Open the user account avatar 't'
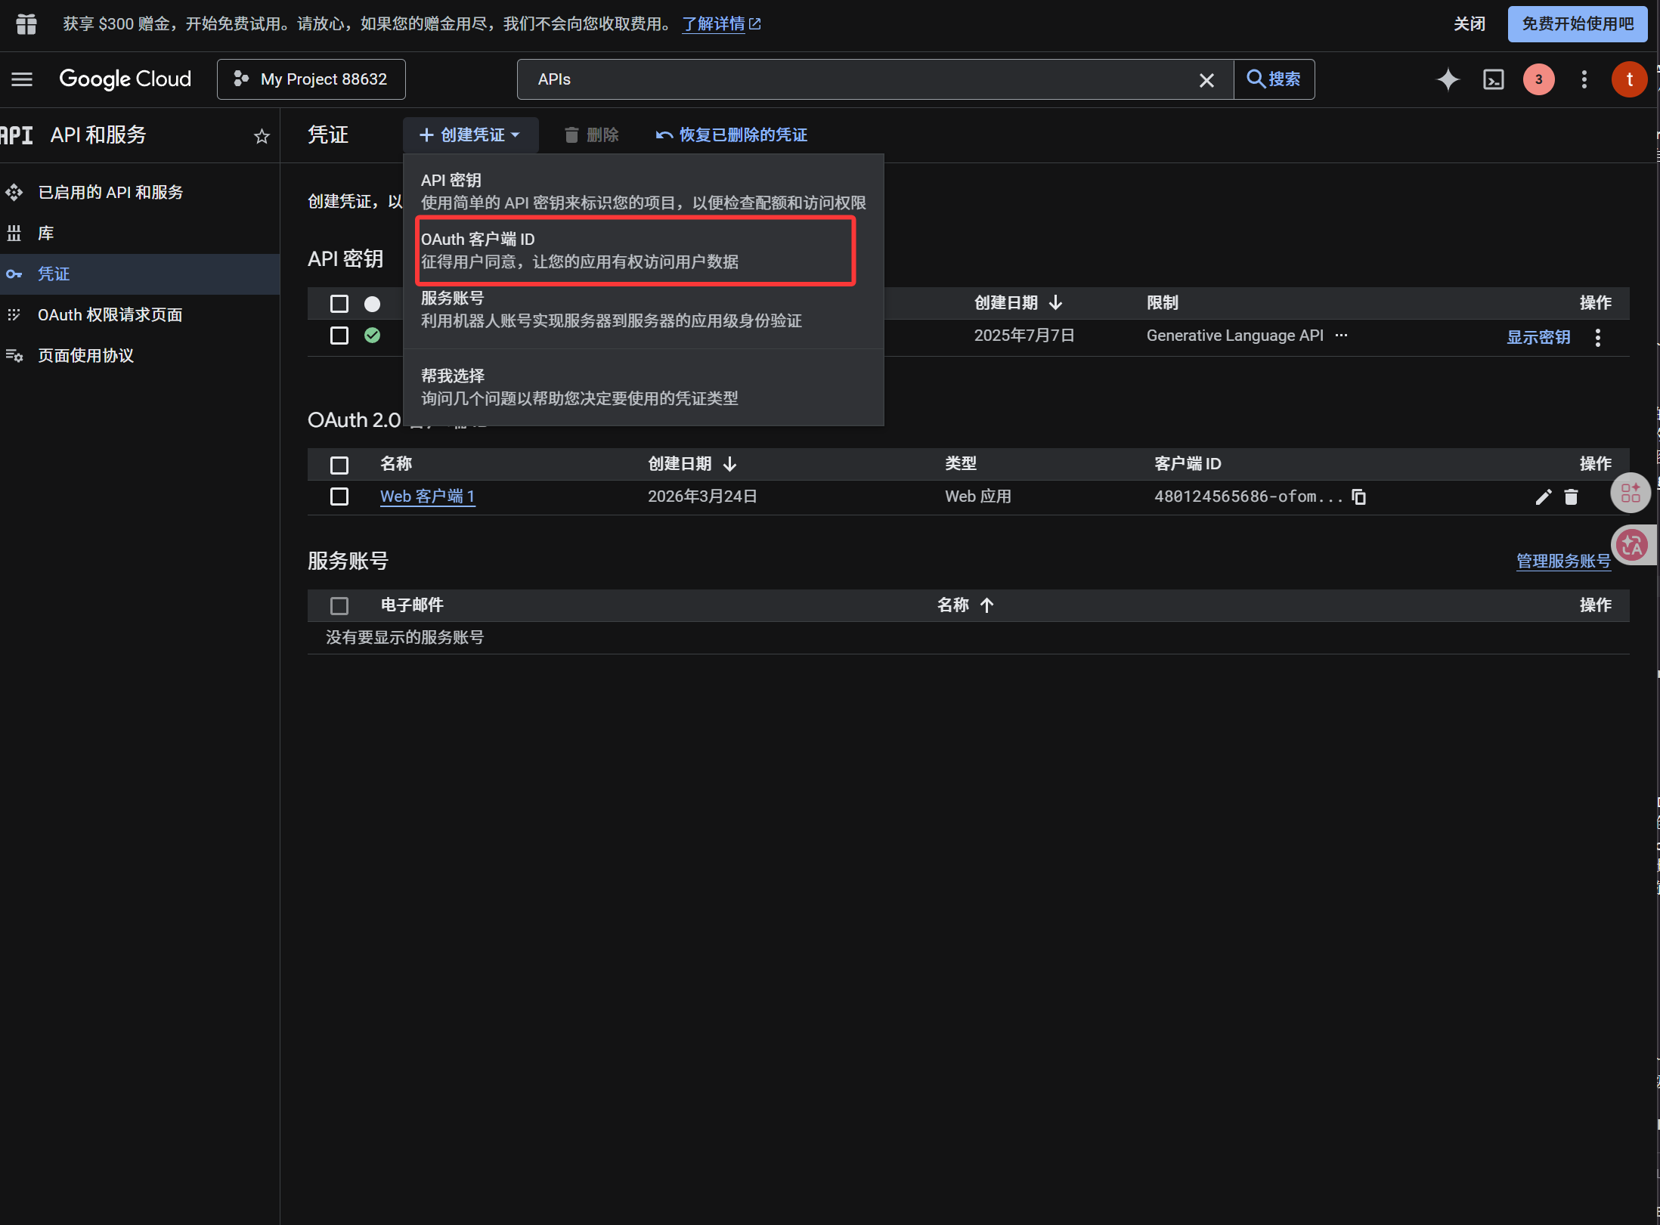The image size is (1660, 1225). (x=1629, y=79)
